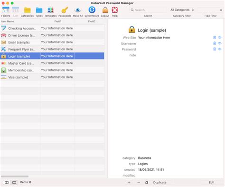Copy the Password field value

[215, 49]
